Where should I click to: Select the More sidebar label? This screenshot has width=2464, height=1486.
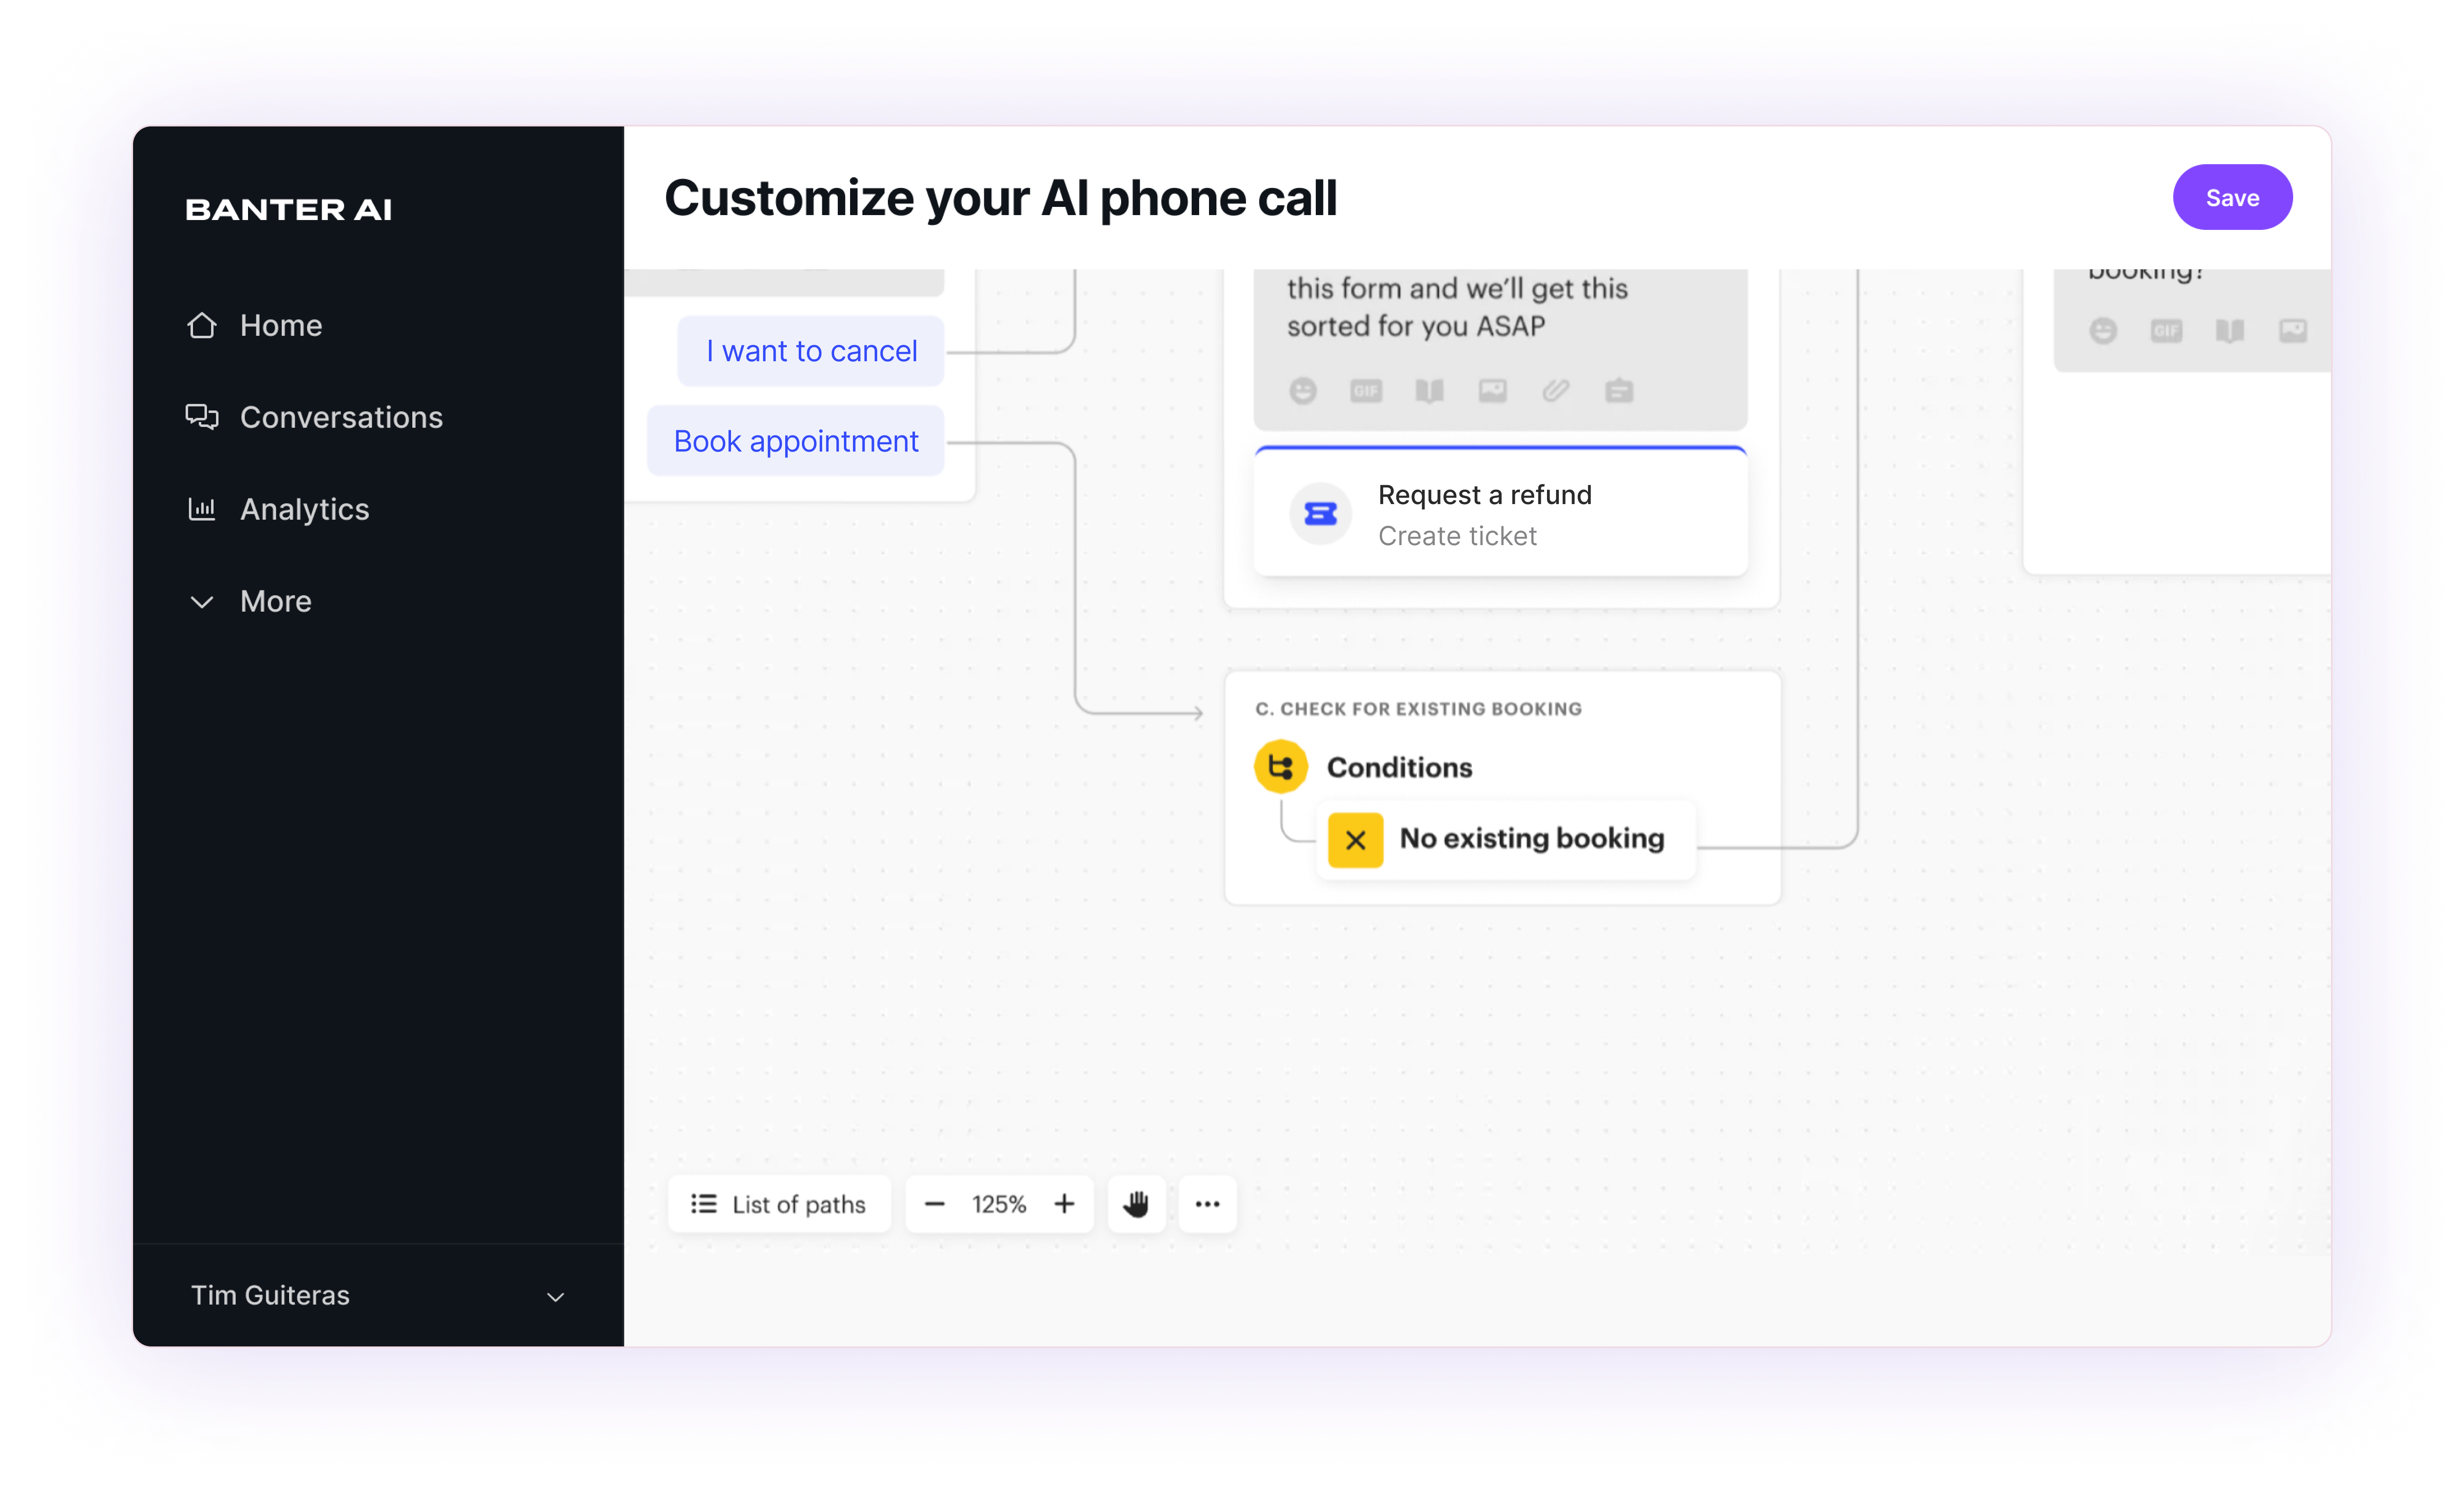(276, 602)
